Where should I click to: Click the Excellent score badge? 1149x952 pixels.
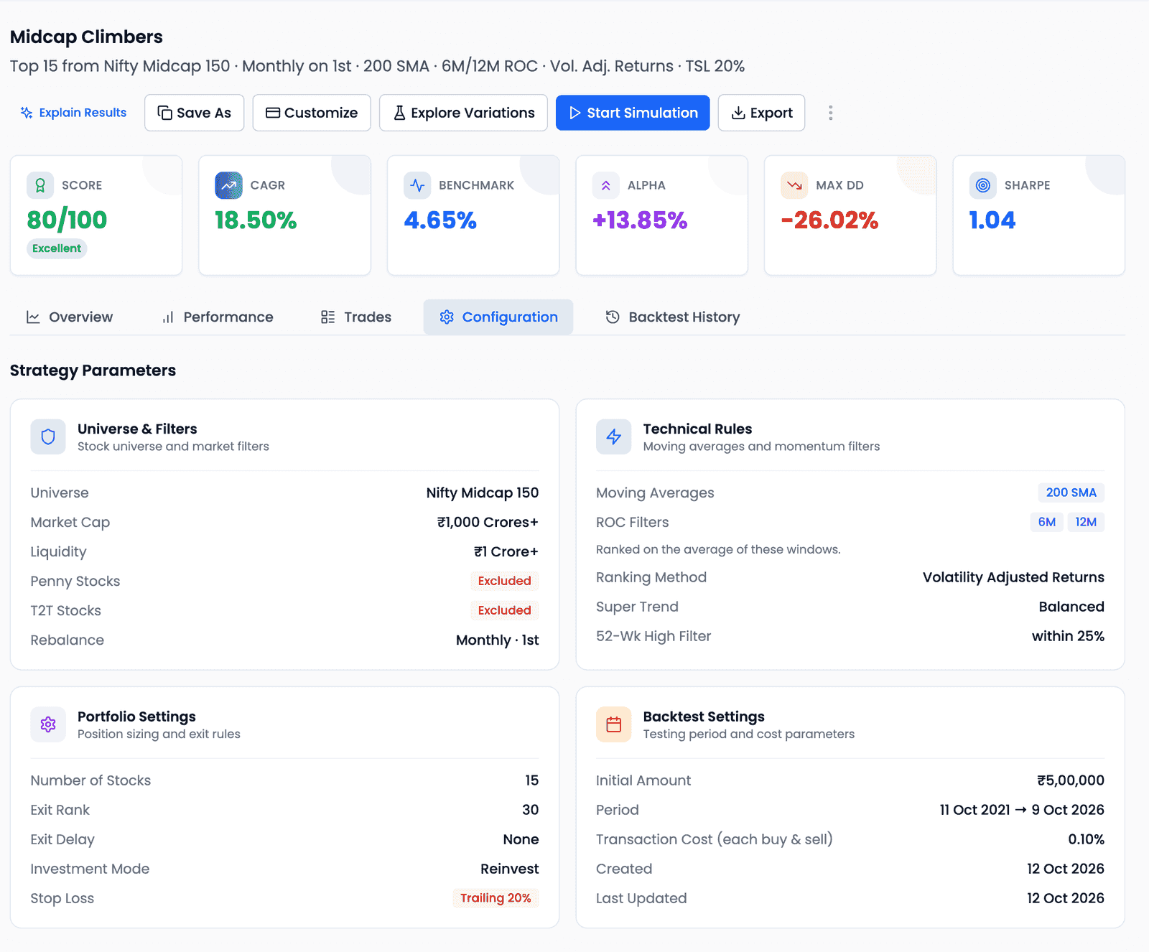pos(57,248)
